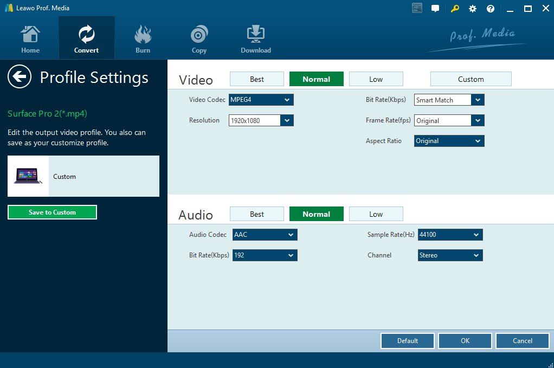Click the back arrow beside Profile Settings
Screen dimensions: 554x368
pyautogui.click(x=19, y=77)
